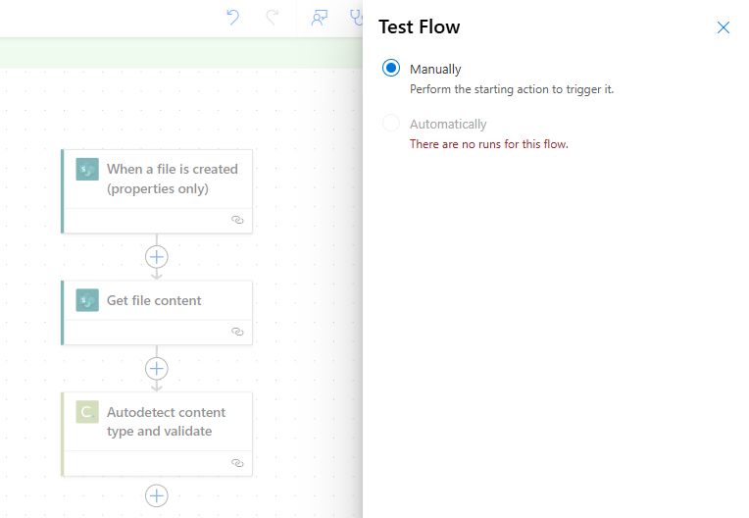Click the Undo arrow icon
This screenshot has height=518, width=749.
(232, 18)
